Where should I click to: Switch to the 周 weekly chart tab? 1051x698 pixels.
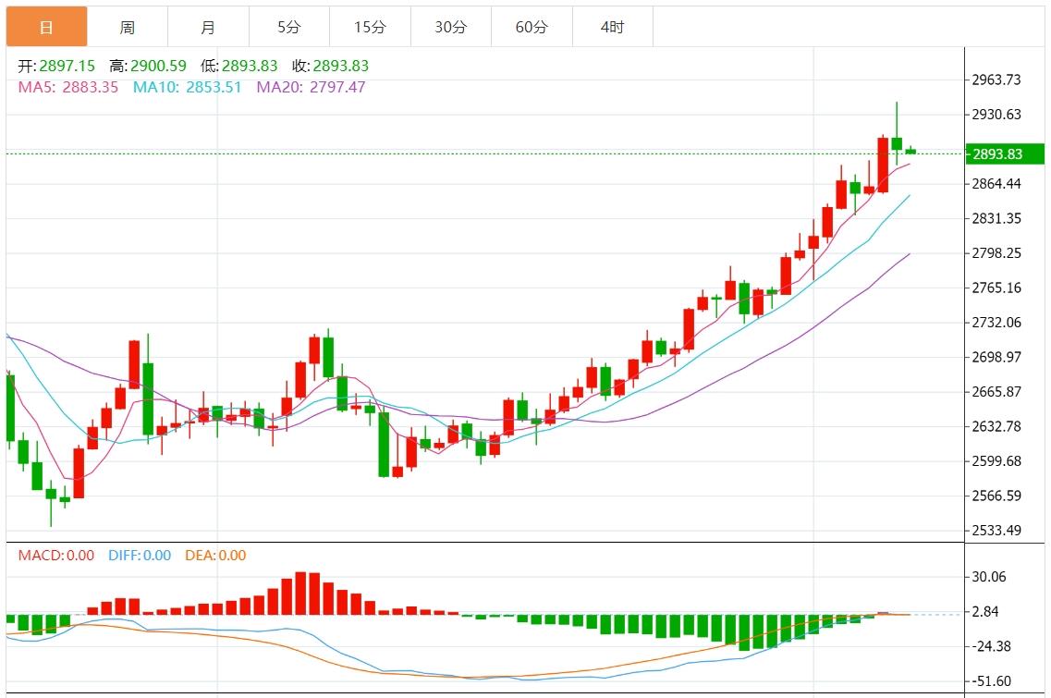(128, 27)
